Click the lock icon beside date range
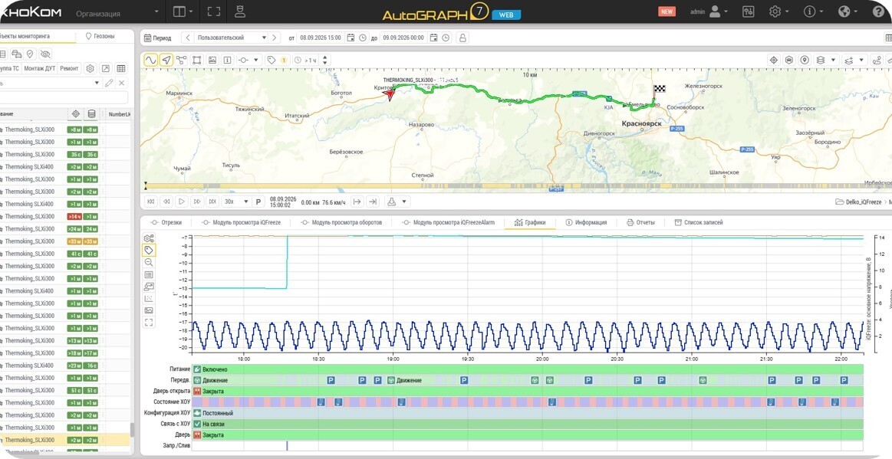This screenshot has width=892, height=459. pyautogui.click(x=462, y=38)
